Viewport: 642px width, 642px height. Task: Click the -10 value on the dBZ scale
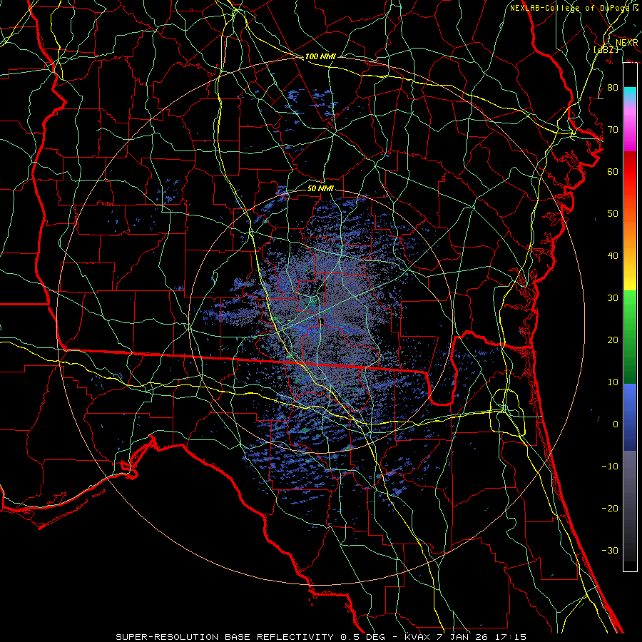pyautogui.click(x=610, y=466)
